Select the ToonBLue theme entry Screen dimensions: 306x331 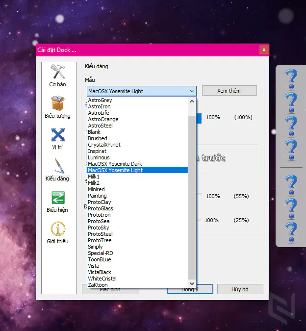137,259
